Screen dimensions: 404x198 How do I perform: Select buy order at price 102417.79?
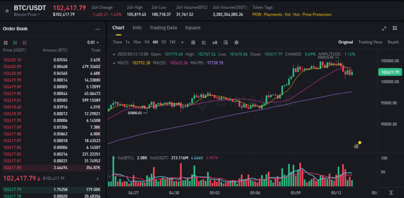tap(52, 189)
